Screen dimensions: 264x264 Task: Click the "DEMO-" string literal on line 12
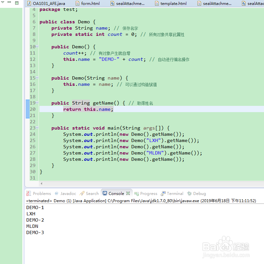109,59
